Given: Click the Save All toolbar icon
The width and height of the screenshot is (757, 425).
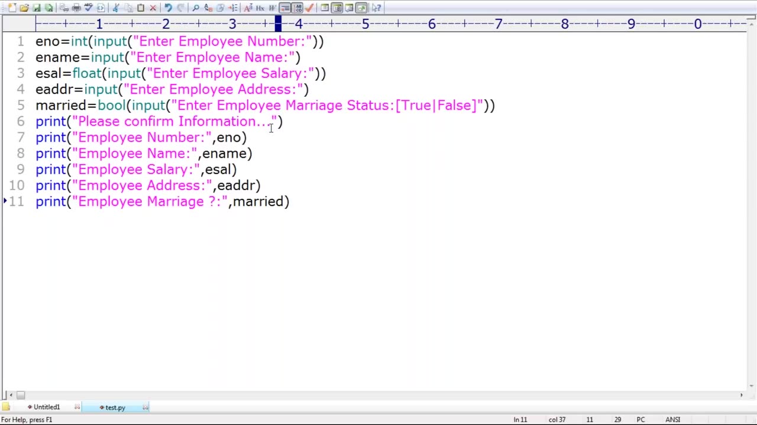Looking at the screenshot, I should [48, 8].
